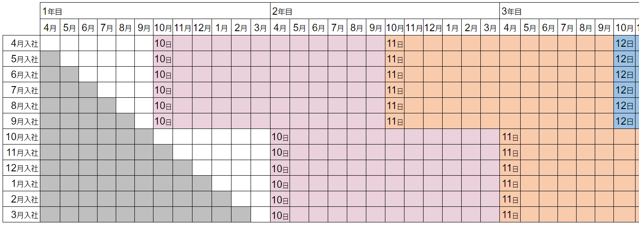
Task: Click the 2年目 header cell
Action: pos(384,11)
